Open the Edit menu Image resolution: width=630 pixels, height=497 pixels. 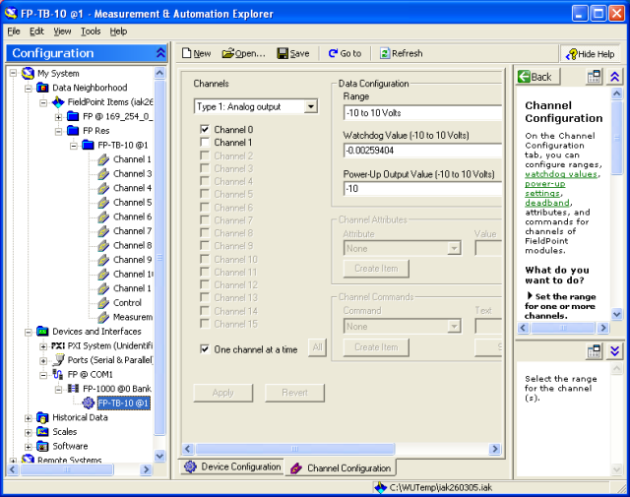(x=36, y=31)
